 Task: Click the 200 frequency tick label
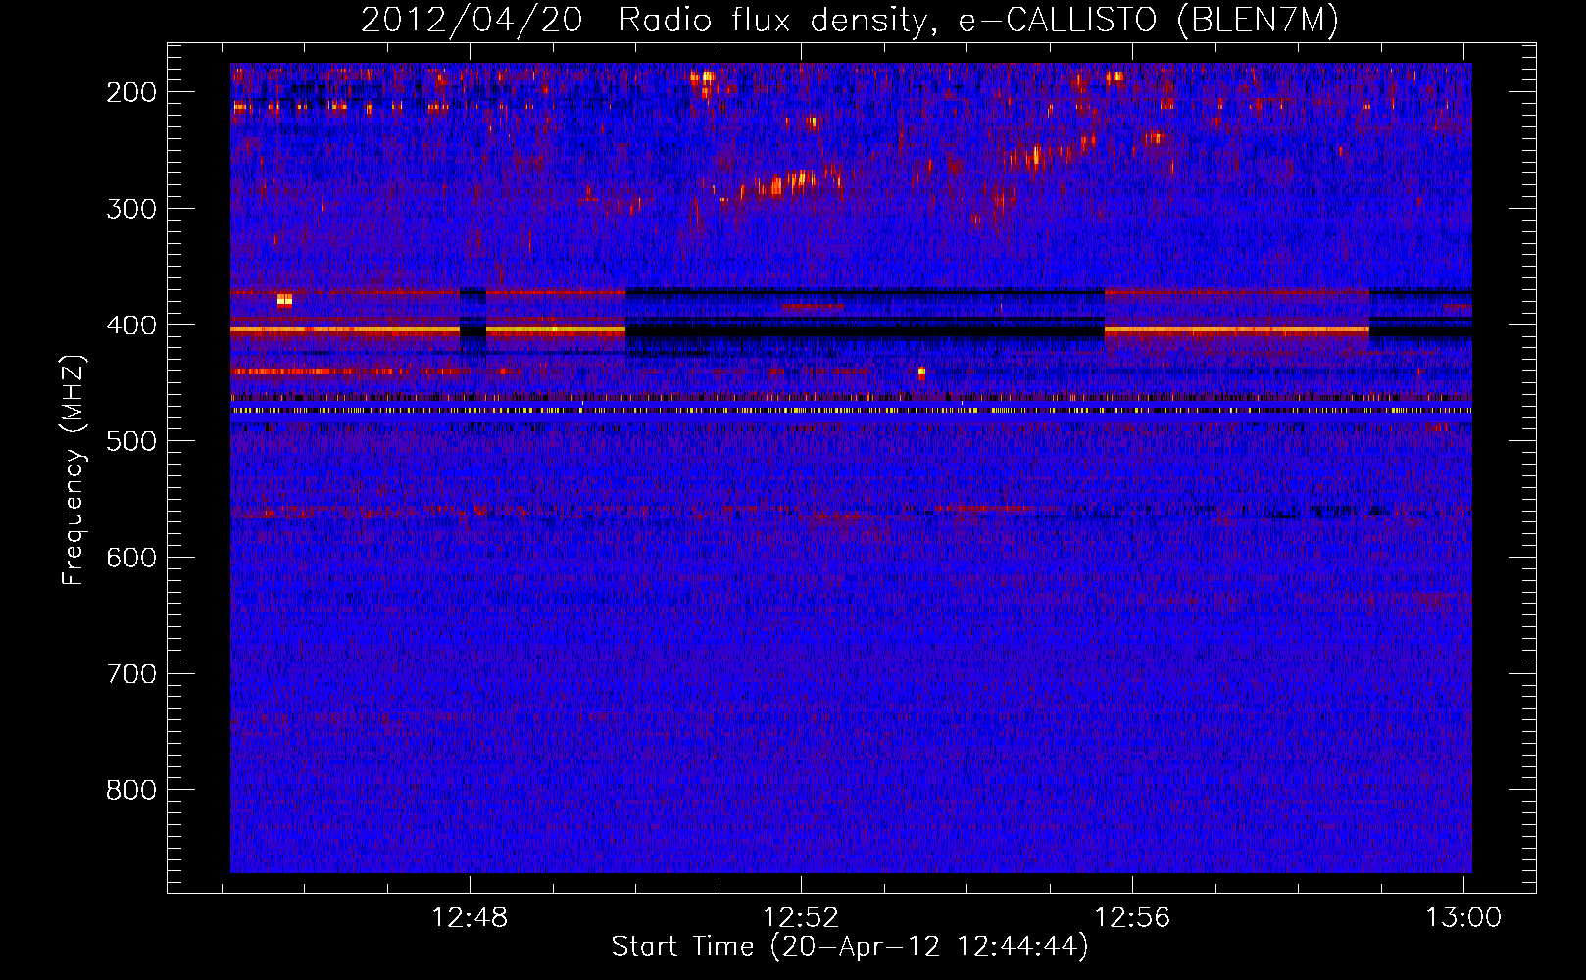(x=130, y=92)
